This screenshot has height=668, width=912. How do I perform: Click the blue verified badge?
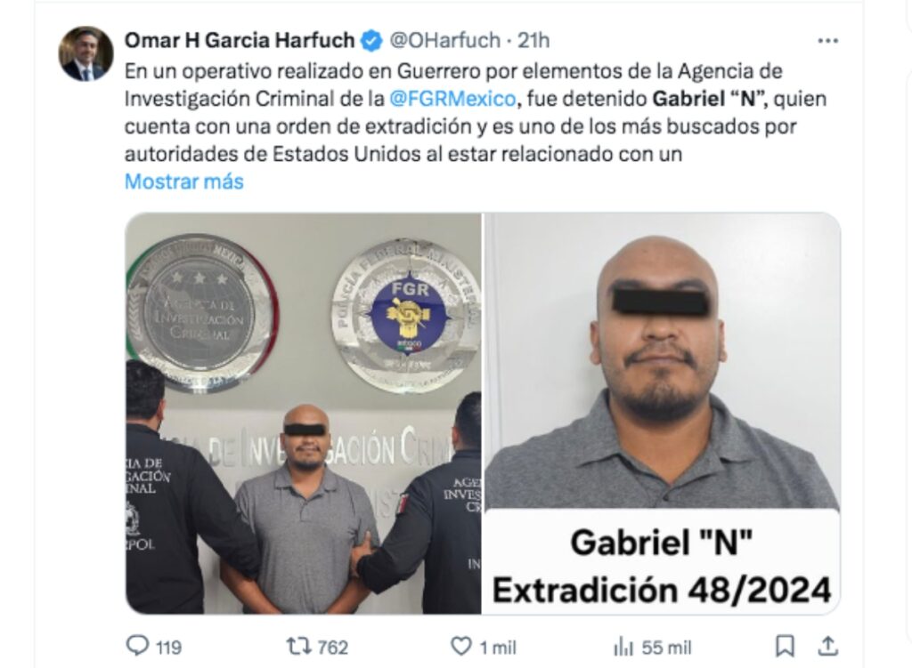pyautogui.click(x=371, y=41)
